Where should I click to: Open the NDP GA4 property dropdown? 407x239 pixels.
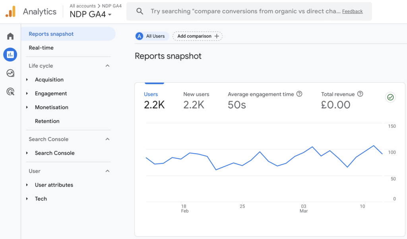click(x=91, y=15)
